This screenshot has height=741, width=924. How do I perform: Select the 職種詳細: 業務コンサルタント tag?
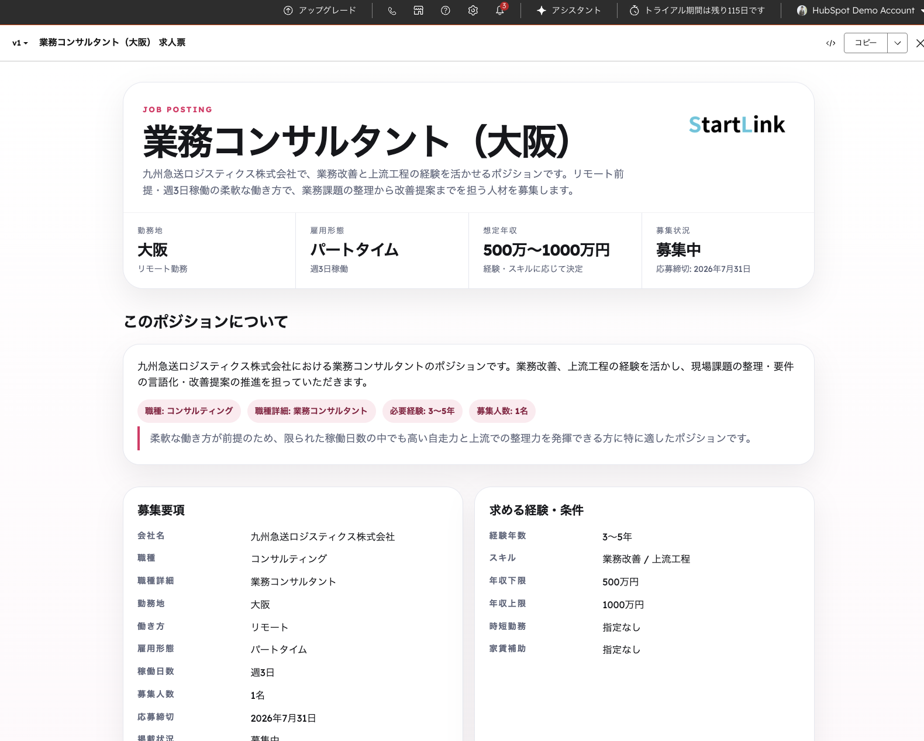[x=311, y=411]
